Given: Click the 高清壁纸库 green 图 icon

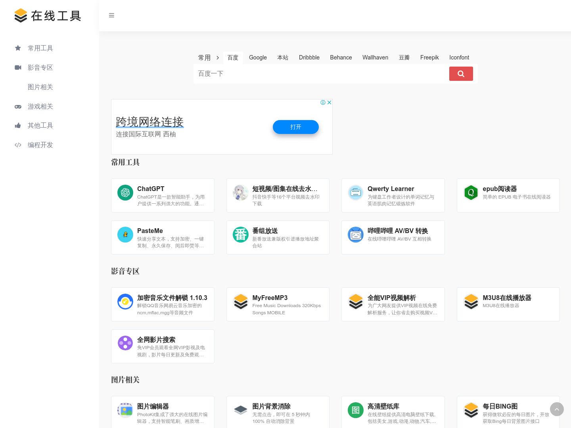Looking at the screenshot, I should pyautogui.click(x=356, y=410).
